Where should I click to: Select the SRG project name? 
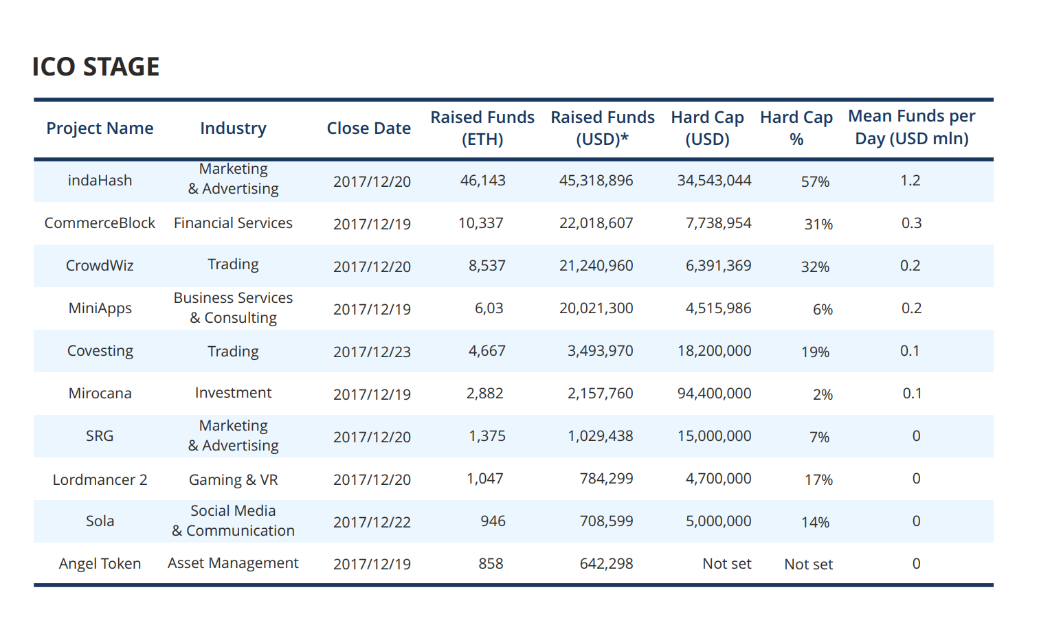100,436
